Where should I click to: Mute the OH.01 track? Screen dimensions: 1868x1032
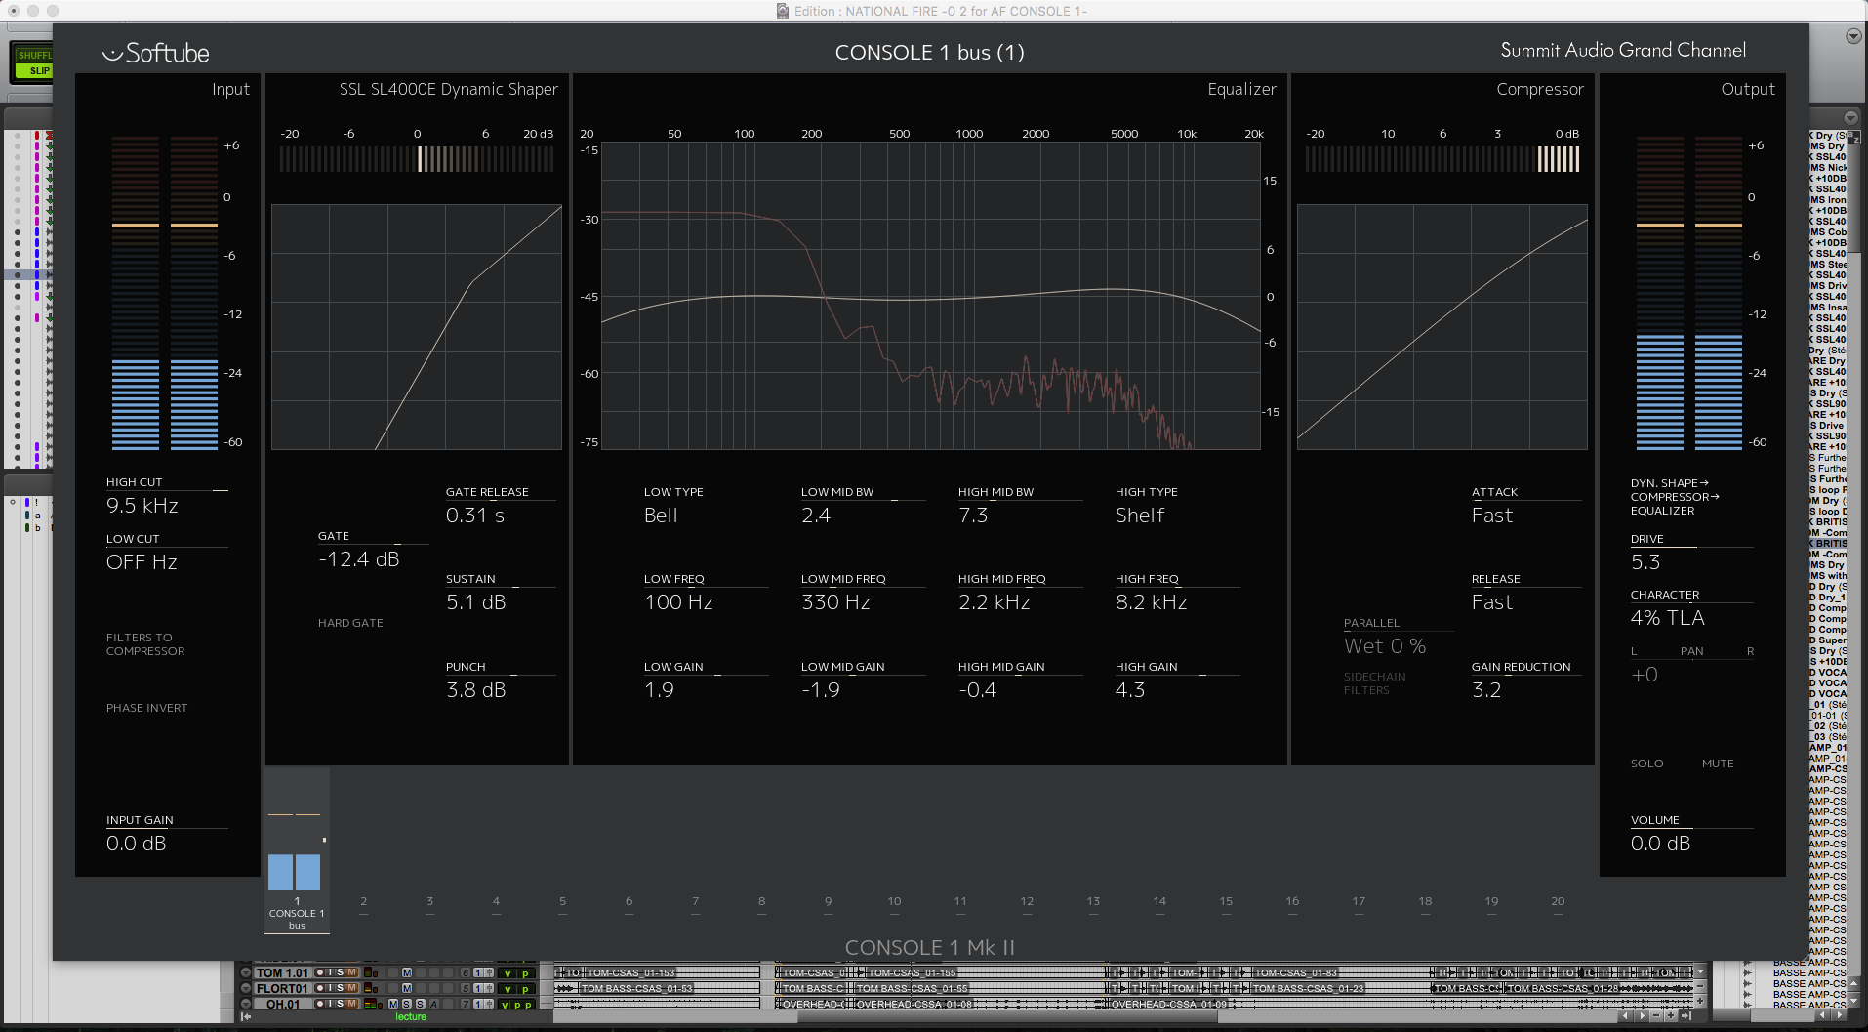click(x=352, y=1004)
